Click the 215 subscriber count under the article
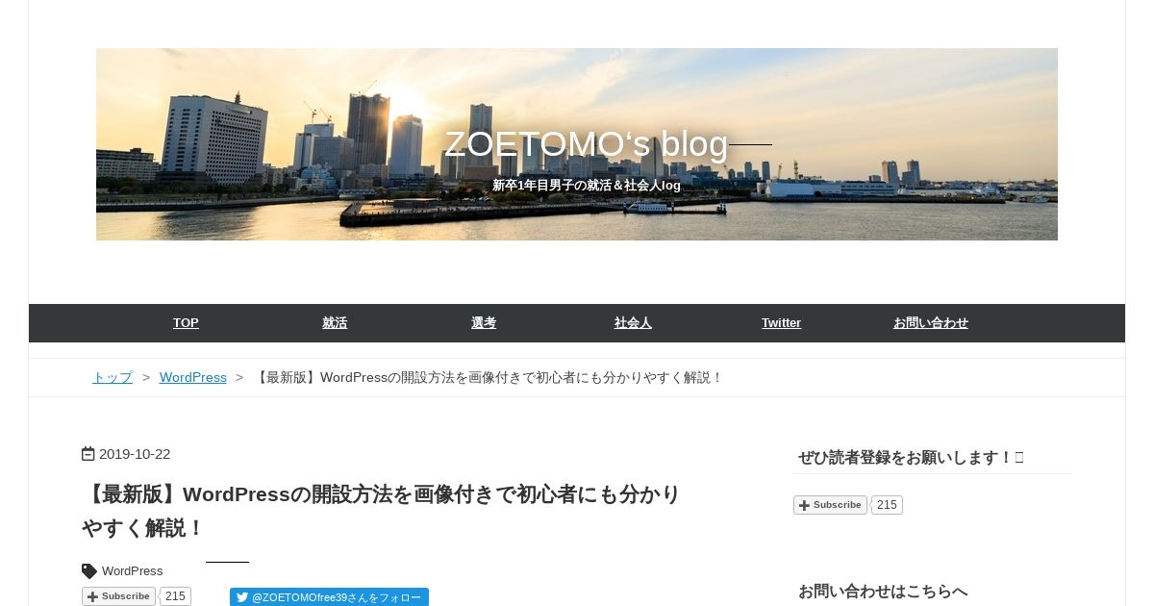 [x=175, y=596]
